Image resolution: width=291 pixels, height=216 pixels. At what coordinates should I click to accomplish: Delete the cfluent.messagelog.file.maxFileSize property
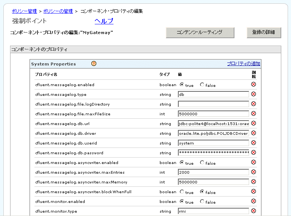pyautogui.click(x=254, y=113)
